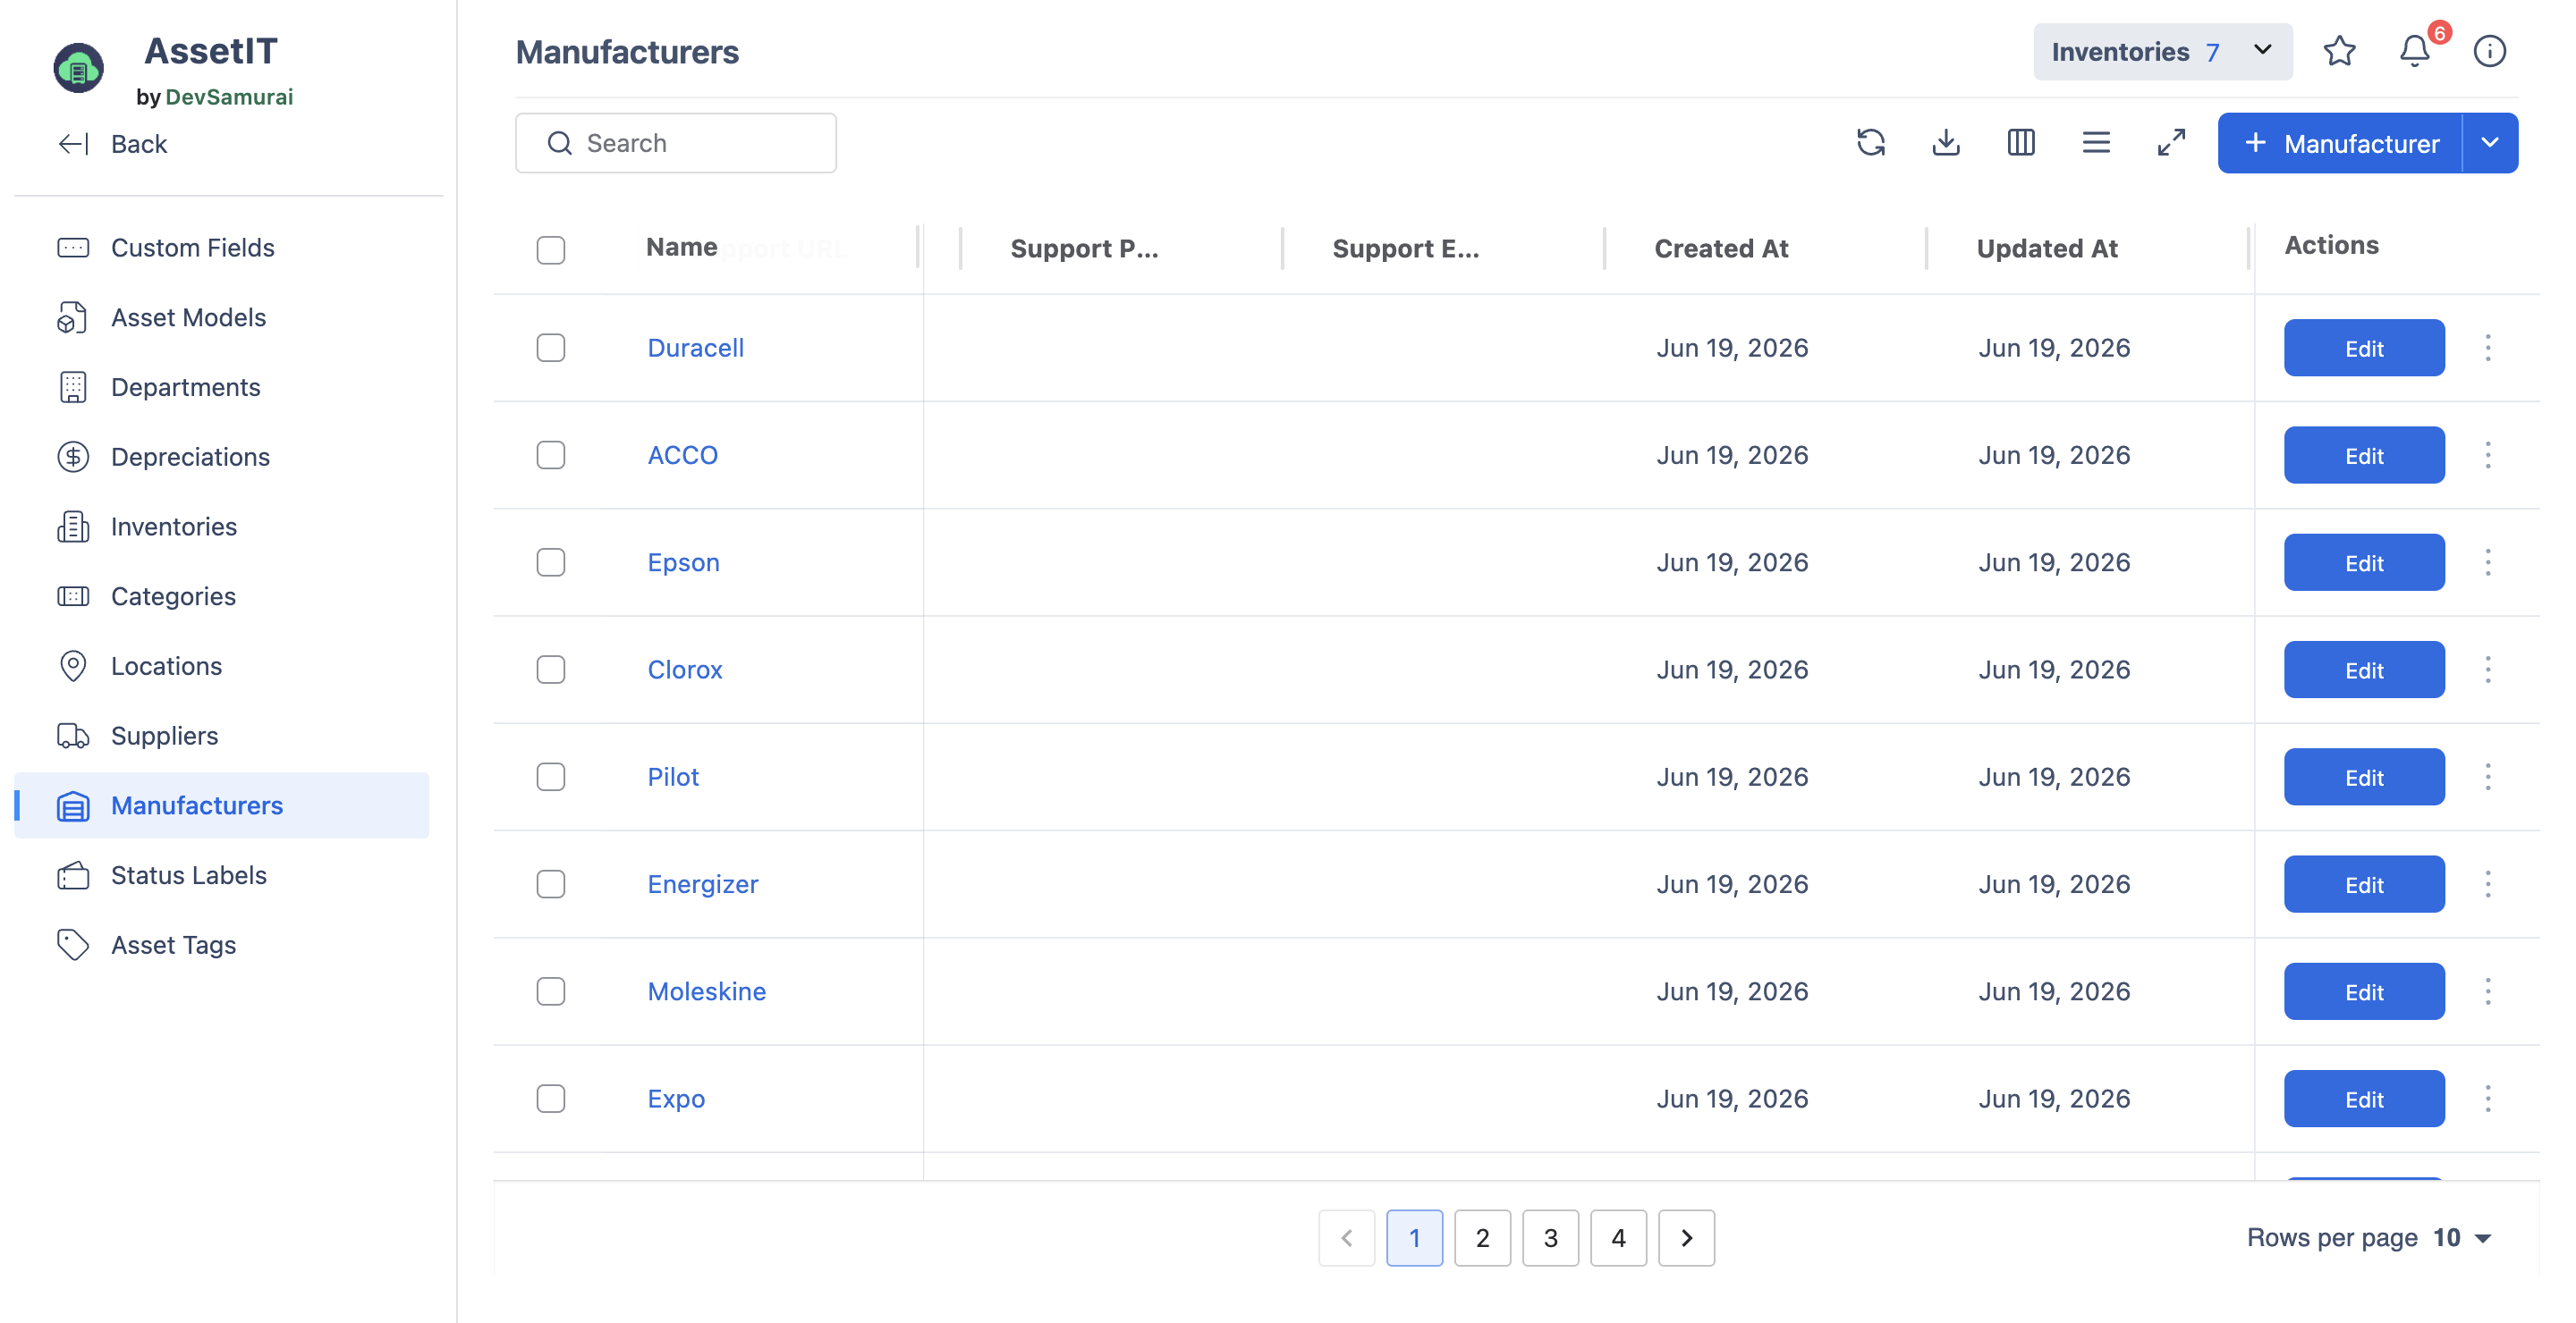2576x1323 pixels.
Task: Open more actions for Duracell row
Action: pos(2488,348)
